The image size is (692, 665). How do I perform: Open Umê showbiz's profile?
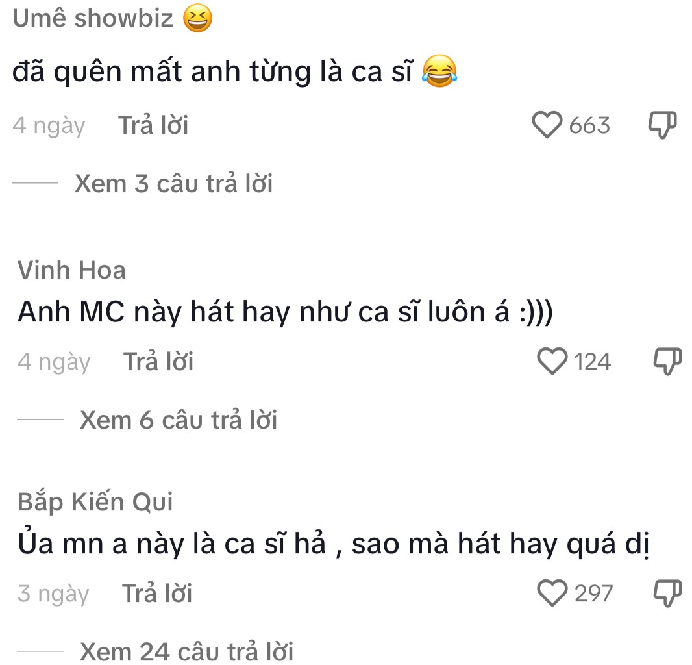click(x=93, y=19)
